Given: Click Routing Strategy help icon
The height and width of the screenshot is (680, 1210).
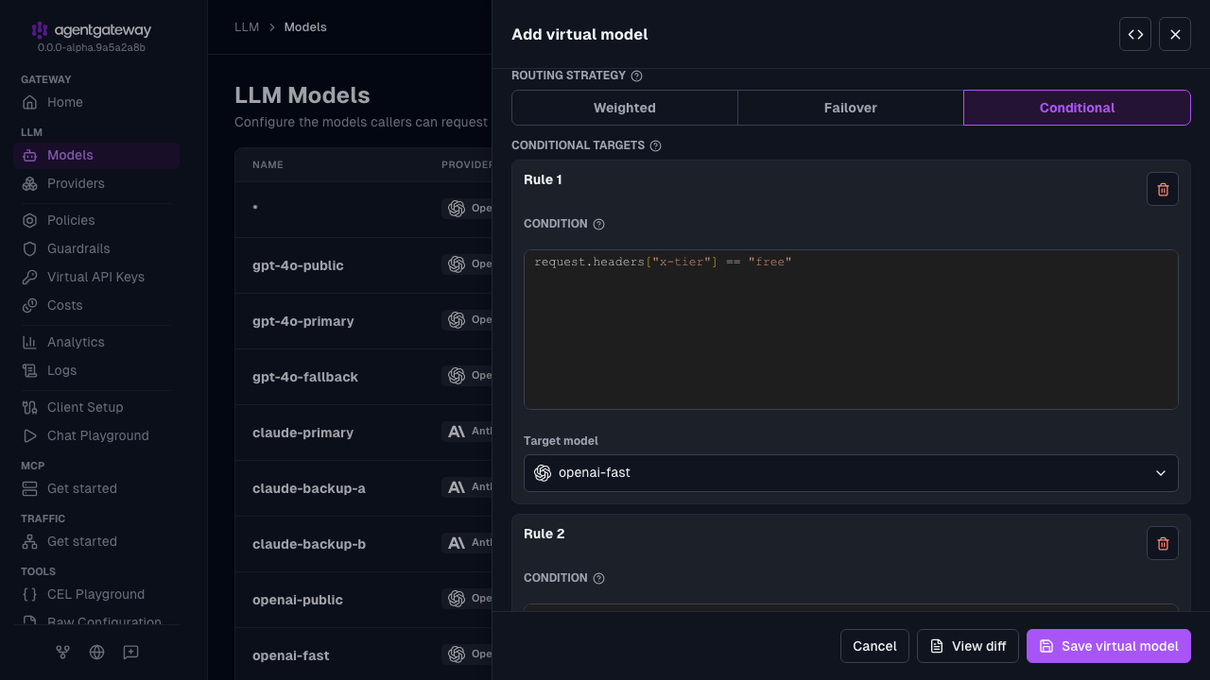Looking at the screenshot, I should click(636, 76).
